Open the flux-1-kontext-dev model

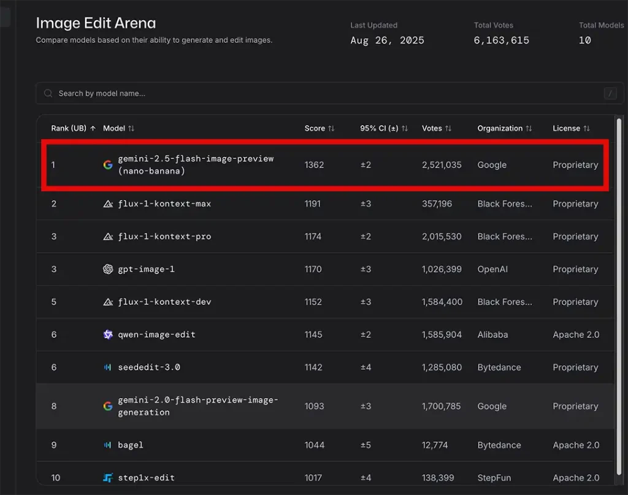(164, 302)
